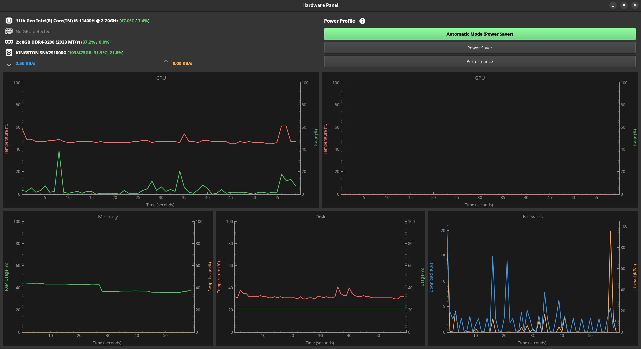This screenshot has height=349, width=641.
Task: Click the GPU chart title
Action: (x=480, y=78)
